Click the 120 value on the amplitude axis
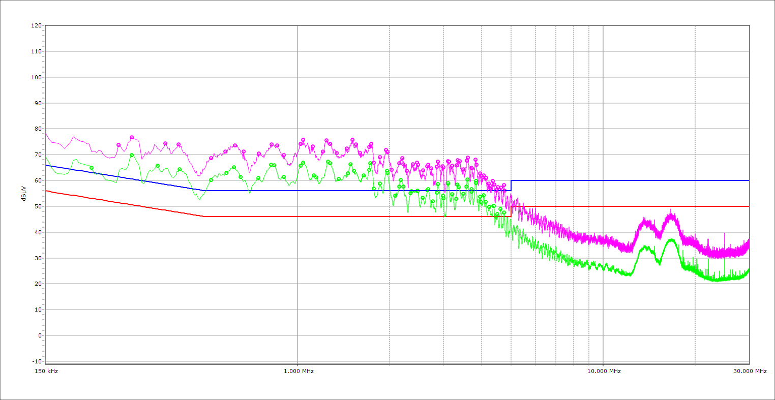The width and height of the screenshot is (775, 400). [x=36, y=25]
